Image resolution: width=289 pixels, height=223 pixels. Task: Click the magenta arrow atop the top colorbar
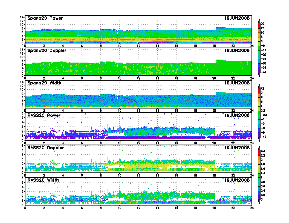[259, 21]
